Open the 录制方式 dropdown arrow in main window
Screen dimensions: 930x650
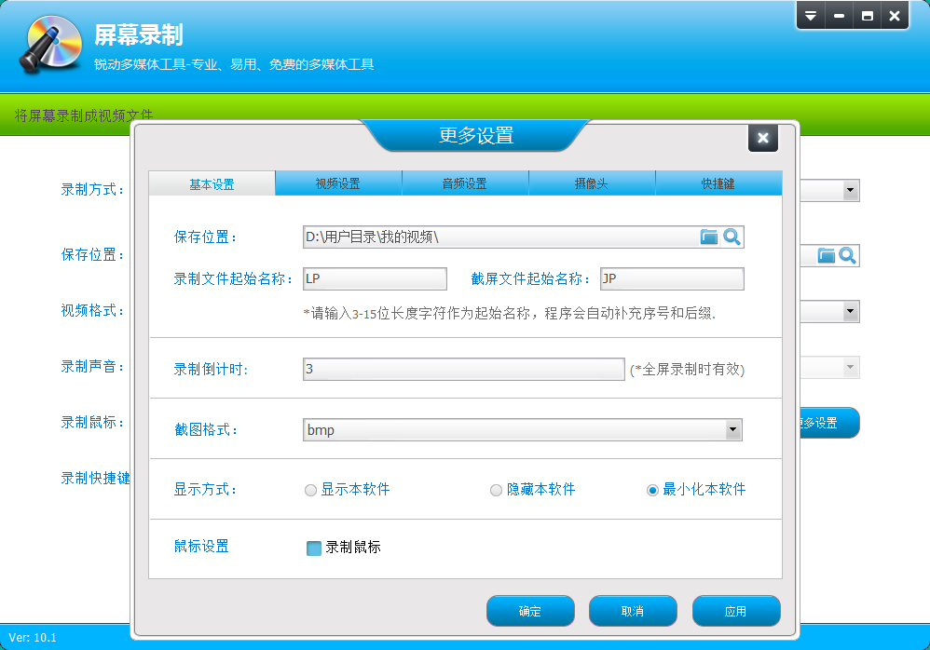coord(850,190)
